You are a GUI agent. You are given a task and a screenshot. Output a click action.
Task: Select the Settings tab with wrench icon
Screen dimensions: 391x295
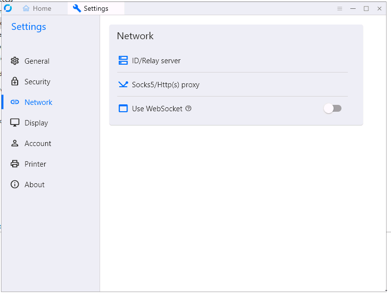coord(91,8)
